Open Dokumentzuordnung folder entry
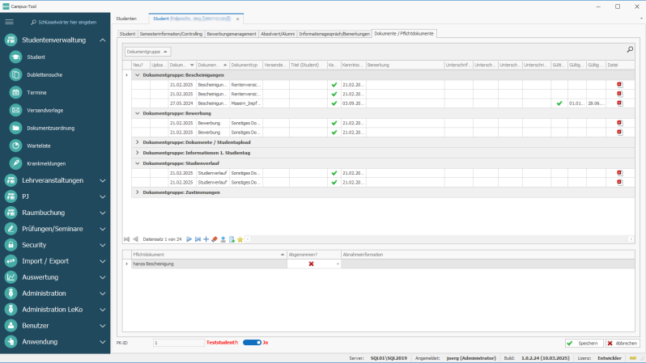 coord(51,128)
